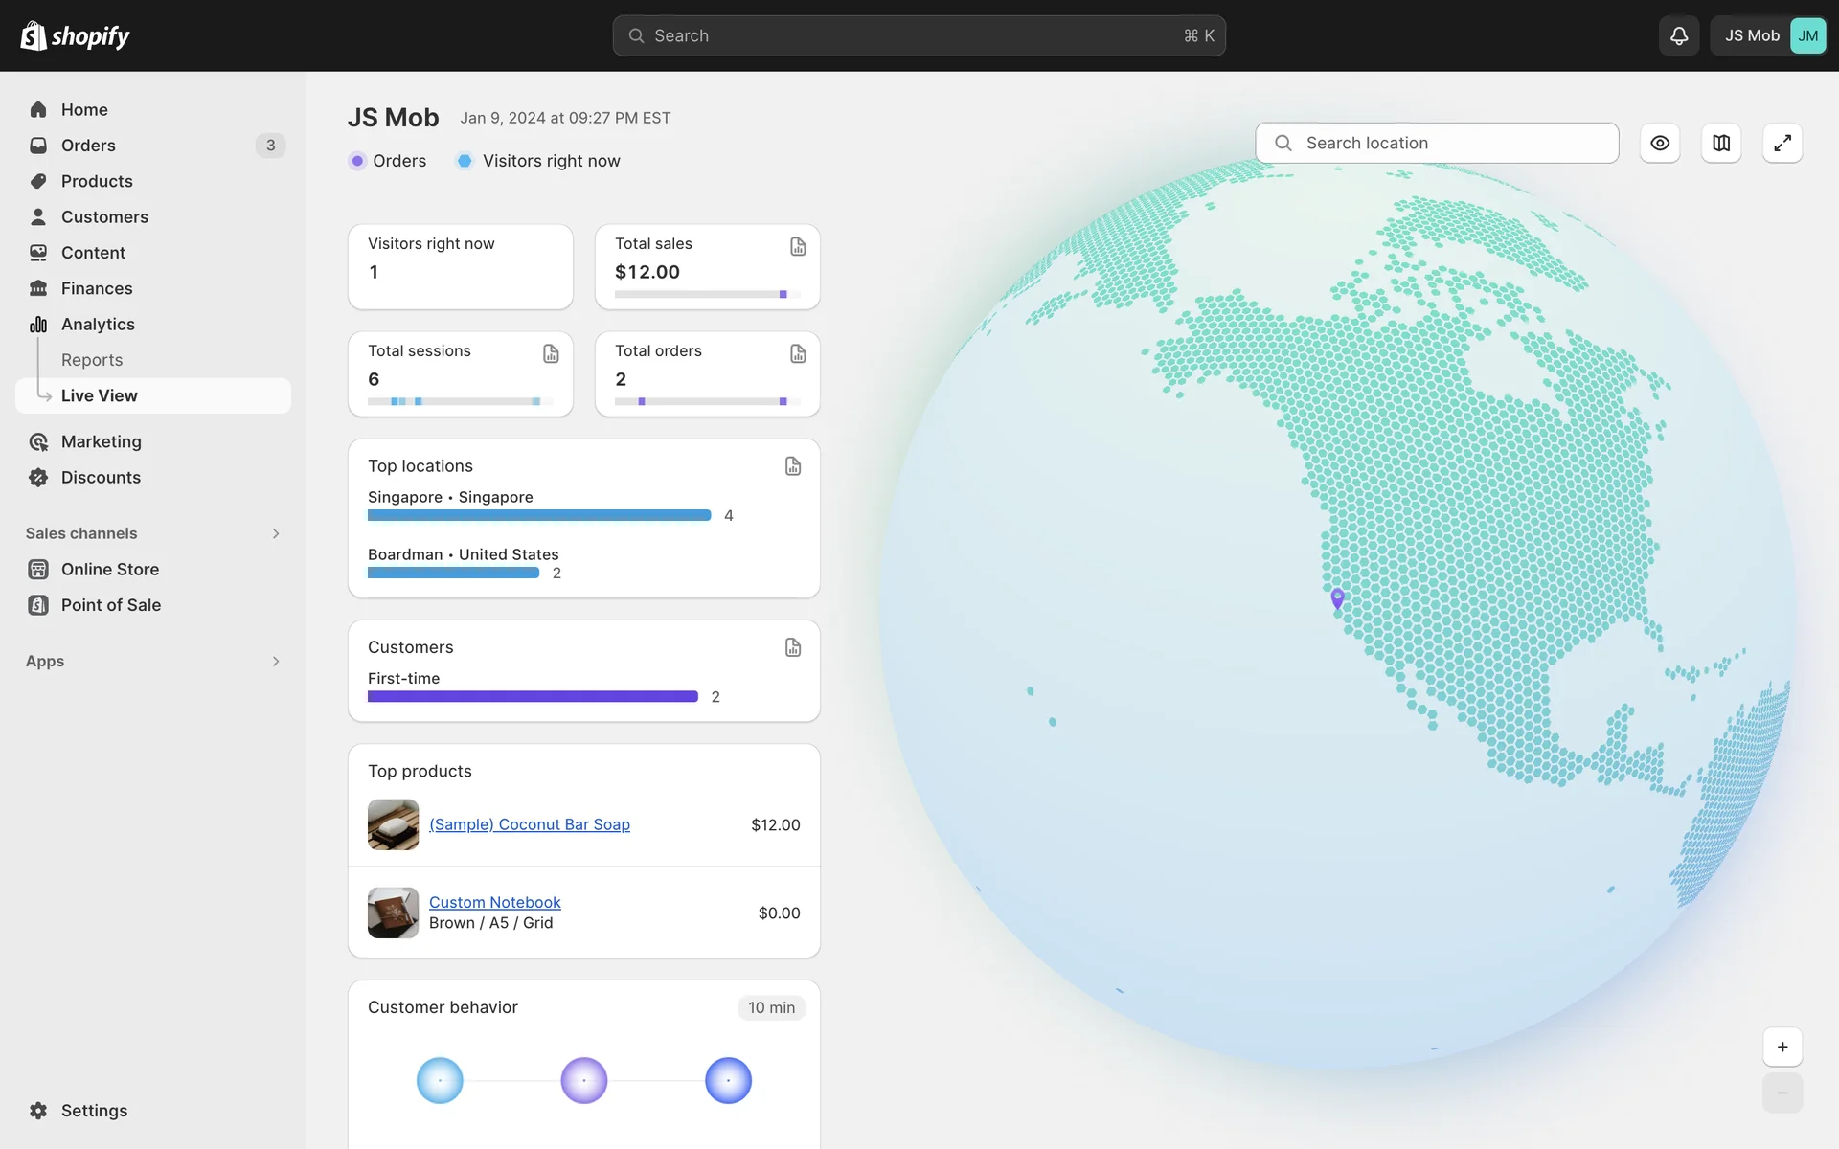This screenshot has height=1149, width=1839.
Task: Open the Custom Notebook product link
Action: point(494,902)
